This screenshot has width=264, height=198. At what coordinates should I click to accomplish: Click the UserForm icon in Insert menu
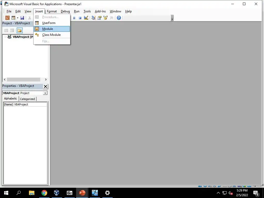click(x=37, y=23)
